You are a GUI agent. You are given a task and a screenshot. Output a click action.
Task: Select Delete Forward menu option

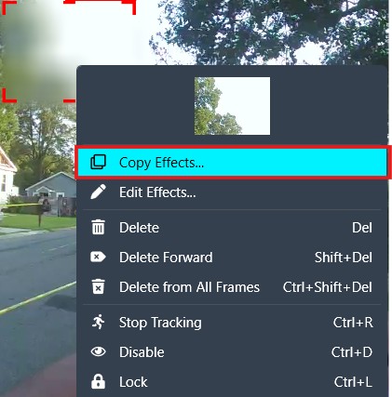[x=232, y=258]
